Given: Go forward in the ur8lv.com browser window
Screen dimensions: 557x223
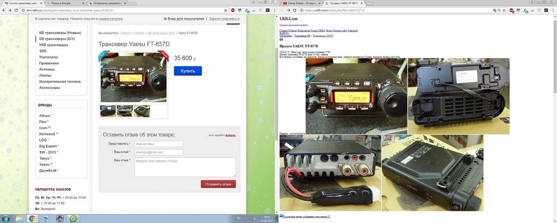Looking at the screenshot, I should click(x=289, y=10).
